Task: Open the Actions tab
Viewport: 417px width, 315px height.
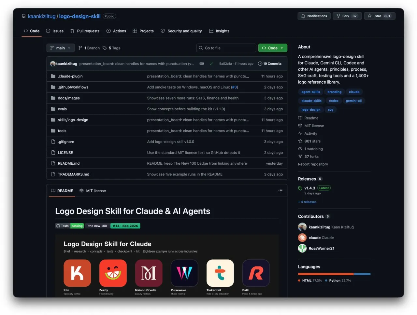Action: [116, 31]
